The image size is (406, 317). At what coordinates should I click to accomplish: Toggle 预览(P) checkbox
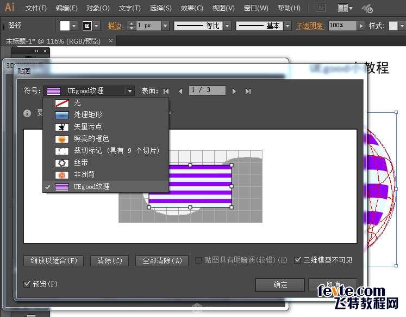pyautogui.click(x=27, y=284)
